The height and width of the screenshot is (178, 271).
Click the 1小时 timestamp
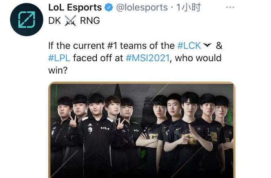click(x=189, y=7)
